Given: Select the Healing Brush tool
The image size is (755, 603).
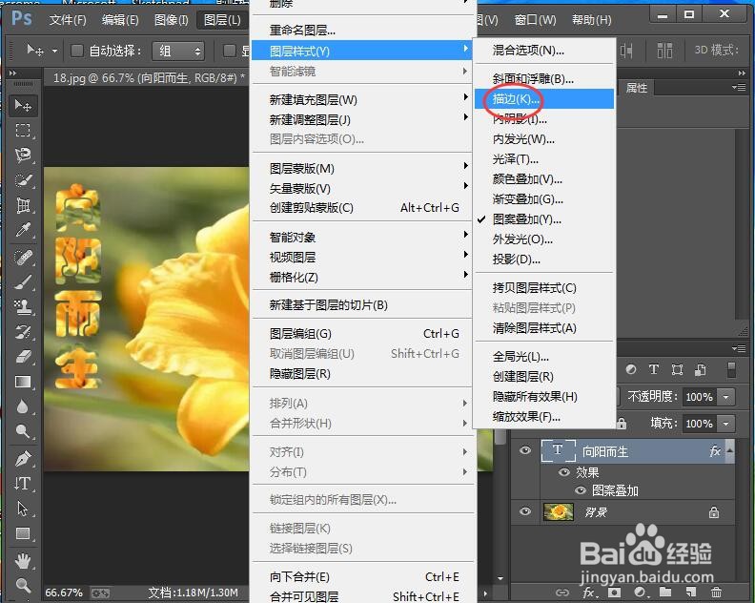Looking at the screenshot, I should [x=23, y=258].
